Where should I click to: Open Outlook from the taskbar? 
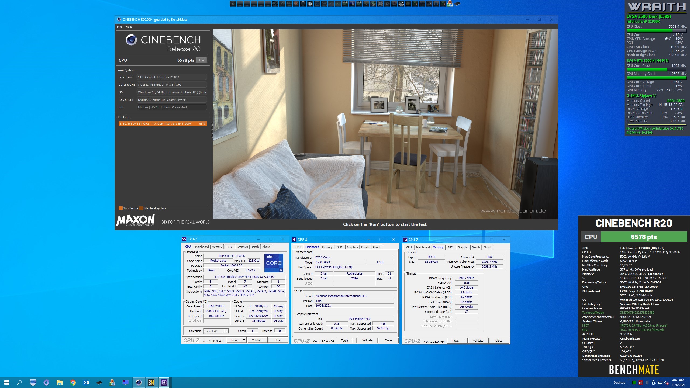86,382
